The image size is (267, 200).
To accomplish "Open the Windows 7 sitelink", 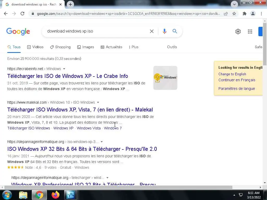I will 113,128.
